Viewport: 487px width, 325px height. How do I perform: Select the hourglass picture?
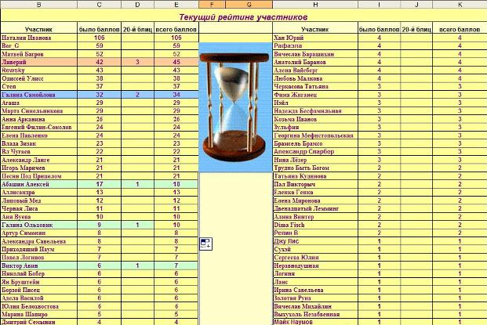click(x=235, y=107)
